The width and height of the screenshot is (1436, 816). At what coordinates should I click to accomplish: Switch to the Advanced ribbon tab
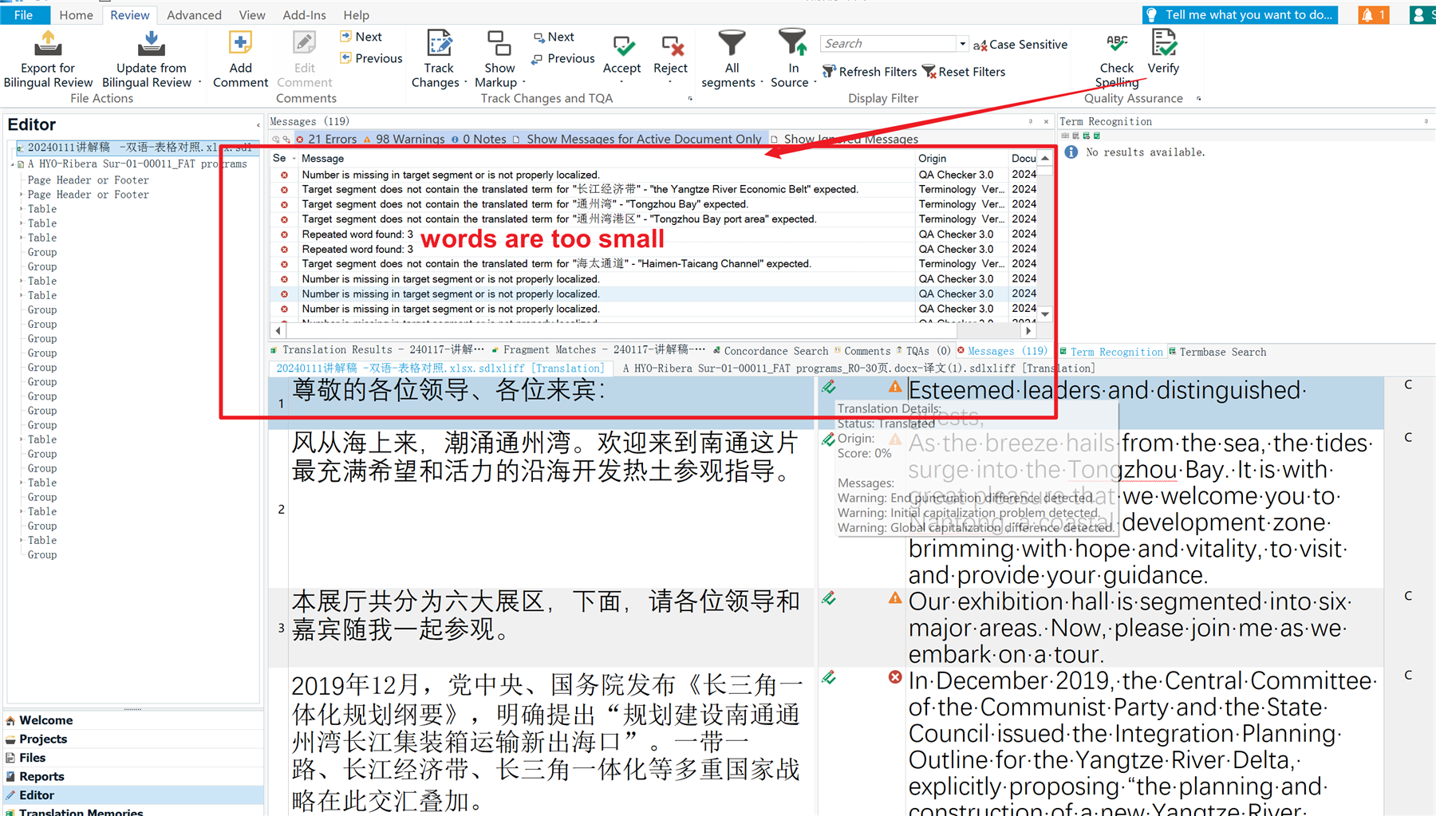pyautogui.click(x=194, y=14)
